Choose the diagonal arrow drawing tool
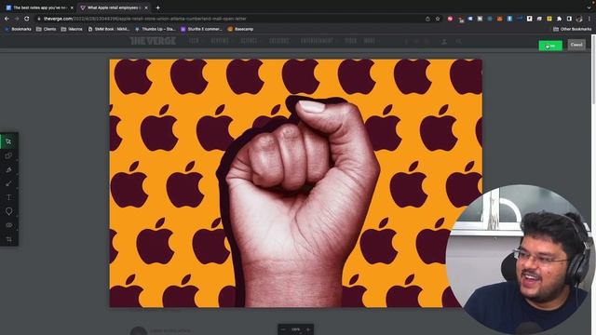Screen dimensions: 596x335 tap(8, 184)
